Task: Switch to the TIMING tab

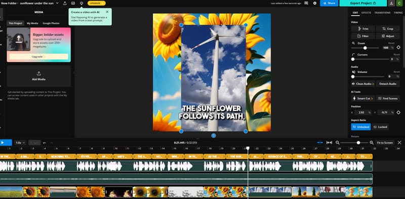Action: [x=398, y=13]
